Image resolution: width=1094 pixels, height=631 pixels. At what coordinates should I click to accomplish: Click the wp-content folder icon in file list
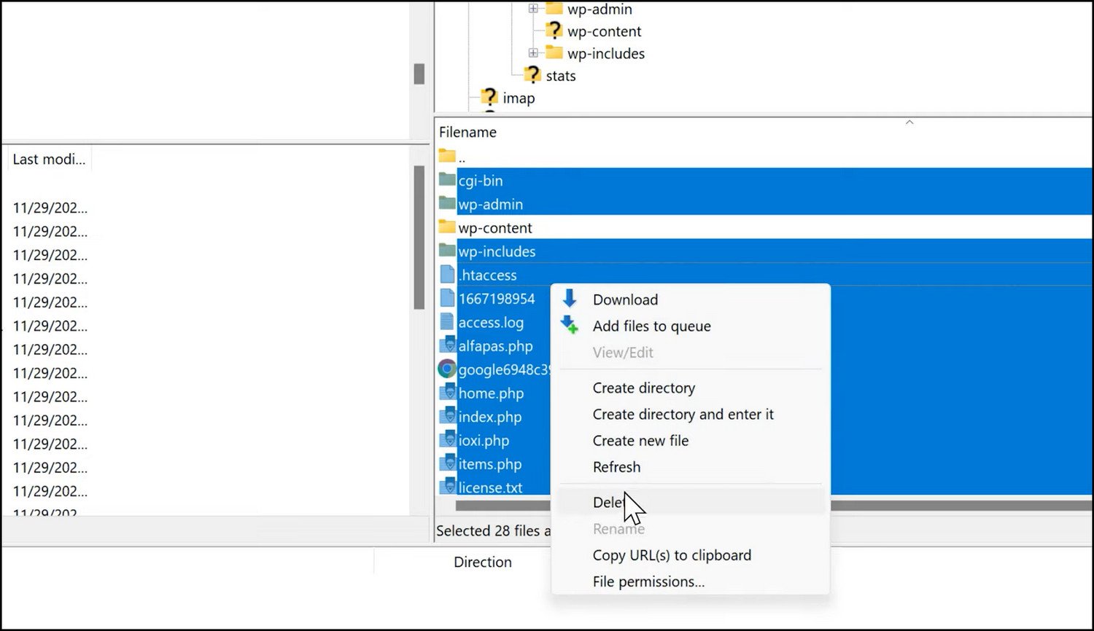click(447, 227)
